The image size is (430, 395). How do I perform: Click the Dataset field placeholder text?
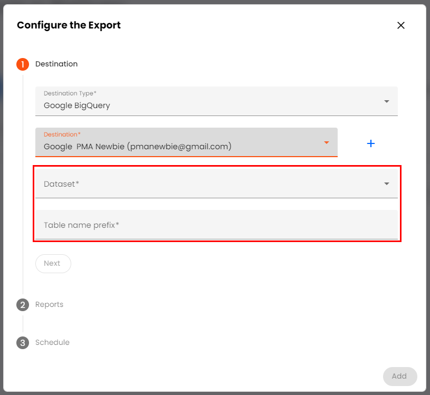click(x=61, y=184)
